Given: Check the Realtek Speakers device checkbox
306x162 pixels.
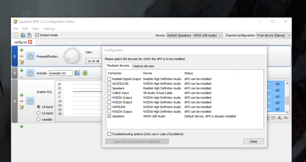Looking at the screenshot, I should tap(109, 88).
